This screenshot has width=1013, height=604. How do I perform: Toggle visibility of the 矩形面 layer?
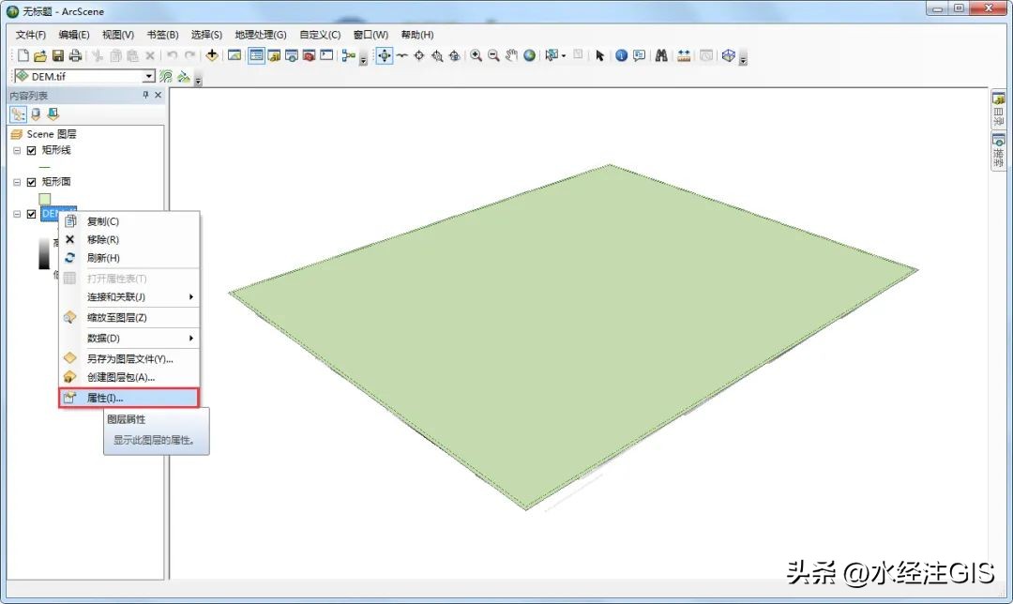point(33,183)
